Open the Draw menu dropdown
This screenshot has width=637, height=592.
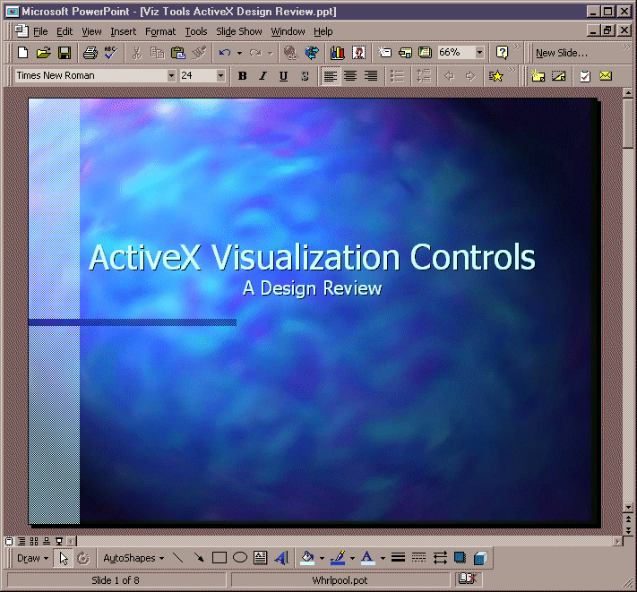[x=32, y=558]
